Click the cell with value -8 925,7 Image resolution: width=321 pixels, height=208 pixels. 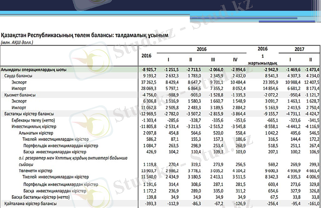pos(147,70)
